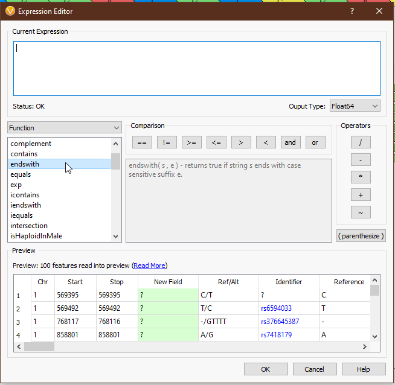Select the start cell 768117
The width and height of the screenshot is (395, 385).
(75, 322)
